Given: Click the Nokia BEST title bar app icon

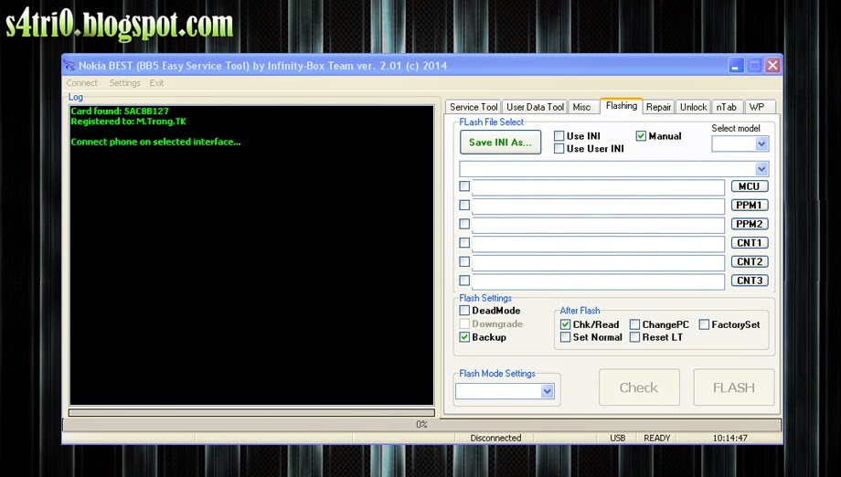Looking at the screenshot, I should (x=69, y=66).
